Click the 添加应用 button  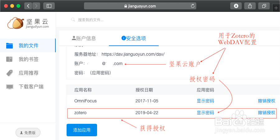coord(82,130)
